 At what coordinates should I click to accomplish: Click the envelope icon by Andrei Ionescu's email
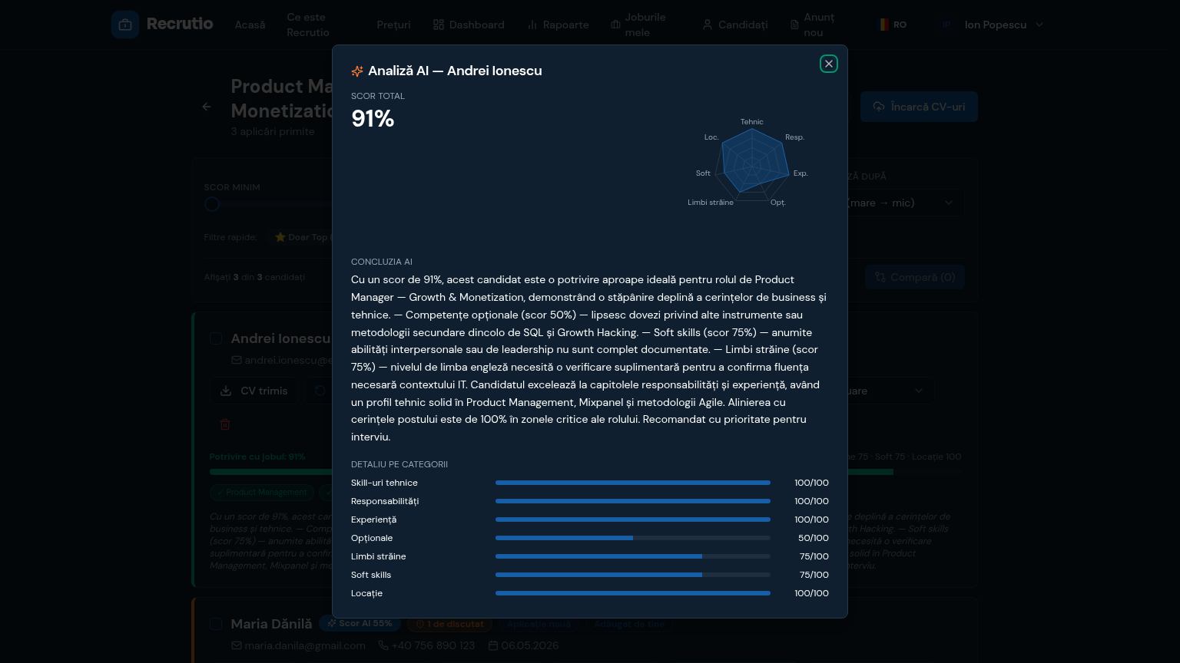click(x=237, y=360)
